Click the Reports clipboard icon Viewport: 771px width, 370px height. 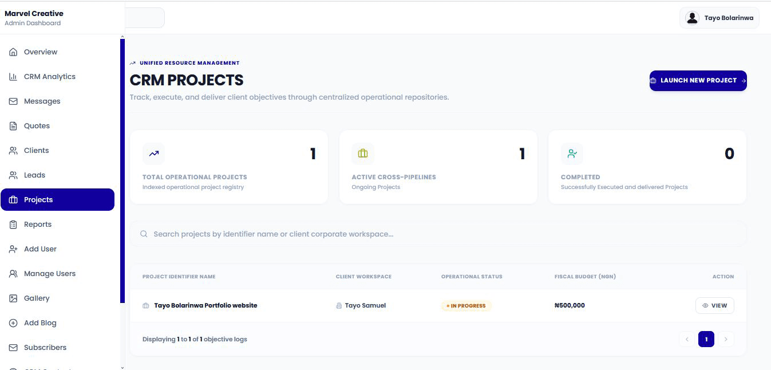pos(13,225)
